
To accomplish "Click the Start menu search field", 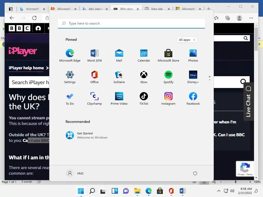I will tap(131, 23).
